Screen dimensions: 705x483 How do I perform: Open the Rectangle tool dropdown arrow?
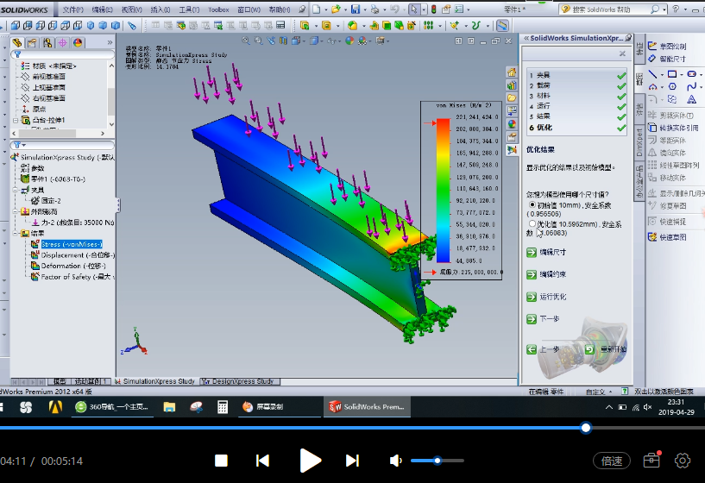[x=682, y=74]
